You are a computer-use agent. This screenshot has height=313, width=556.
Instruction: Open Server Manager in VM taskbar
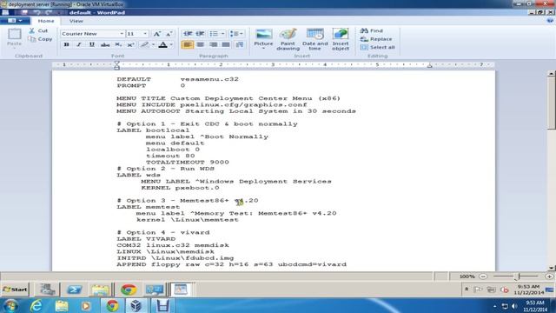[x=47, y=290]
